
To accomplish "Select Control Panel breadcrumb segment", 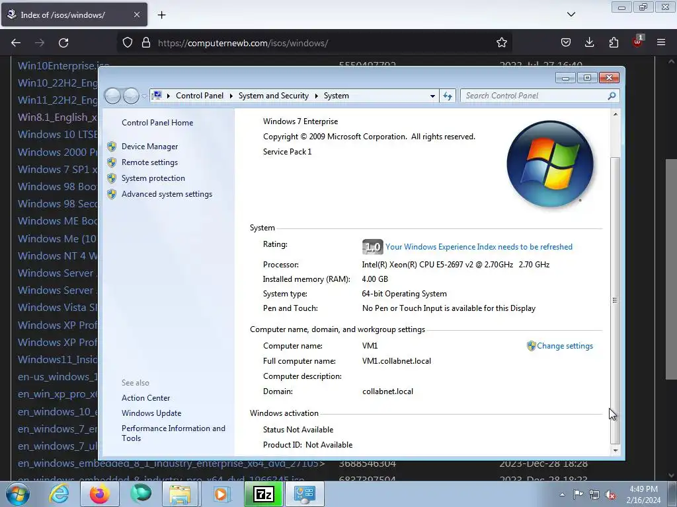I will click(200, 96).
